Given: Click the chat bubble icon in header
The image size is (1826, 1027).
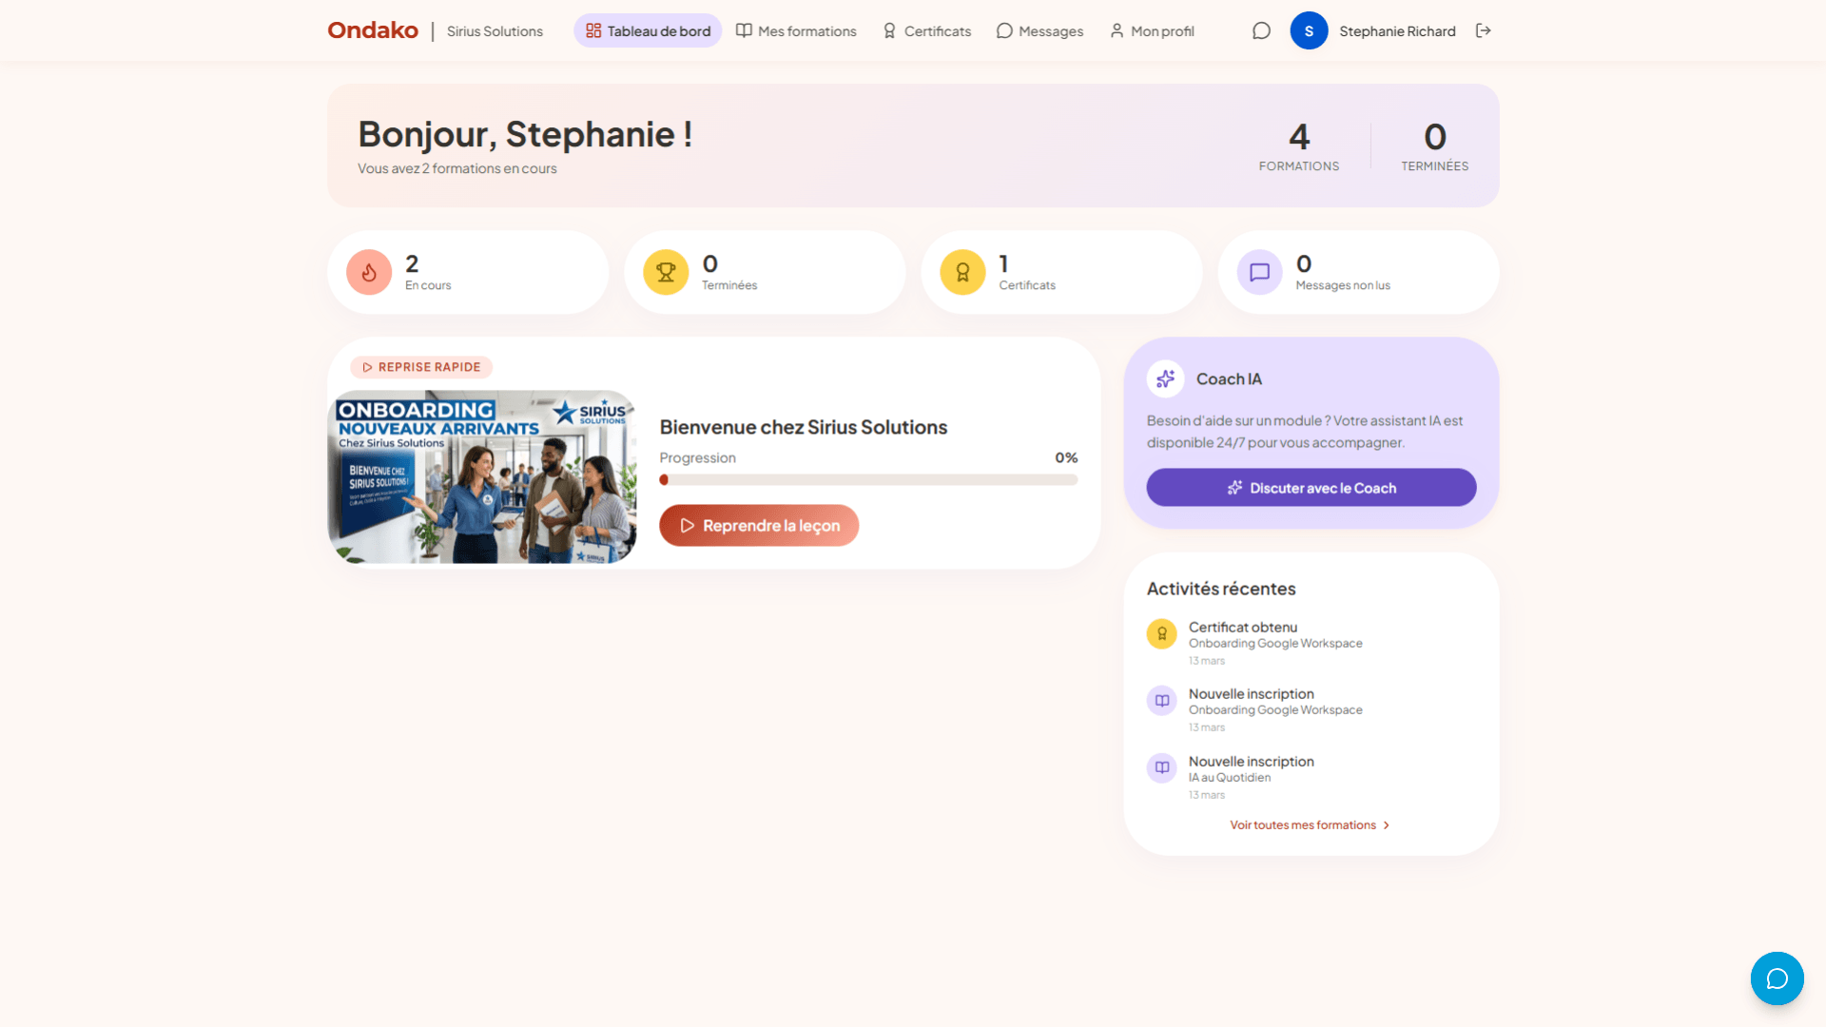Looking at the screenshot, I should [x=1261, y=30].
